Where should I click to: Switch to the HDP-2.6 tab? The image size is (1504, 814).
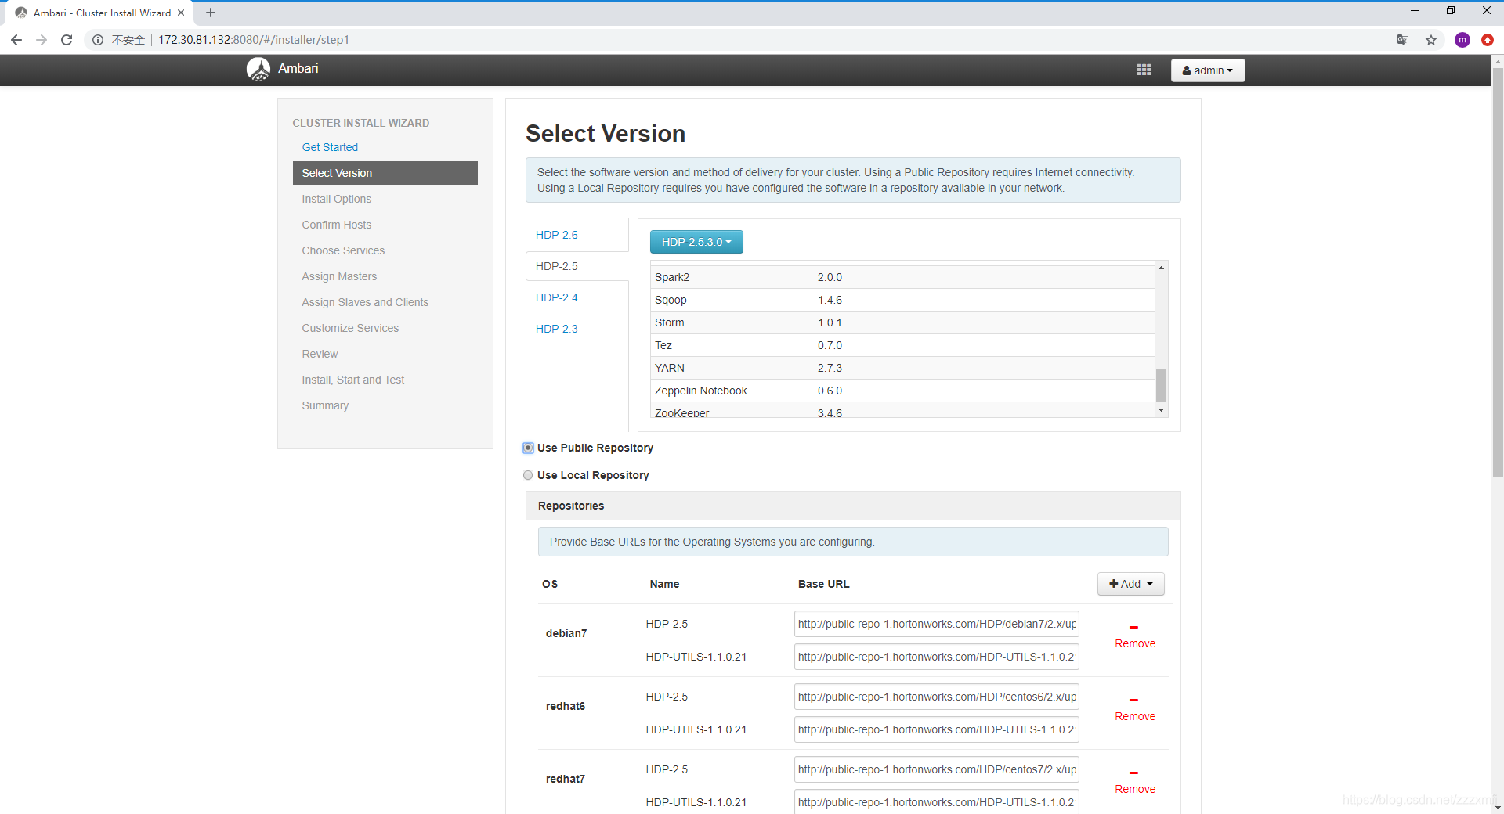(x=557, y=235)
